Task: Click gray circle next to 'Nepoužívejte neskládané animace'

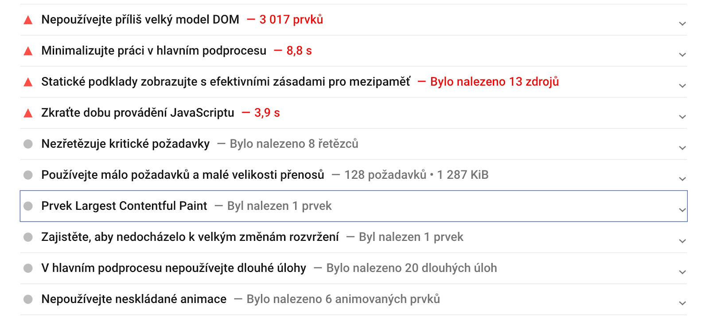Action: (28, 299)
